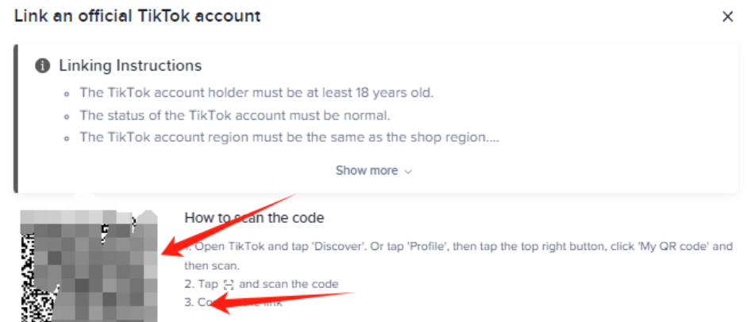This screenshot has width=747, height=322.
Task: Select the 18 years old requirement line
Action: tap(256, 93)
